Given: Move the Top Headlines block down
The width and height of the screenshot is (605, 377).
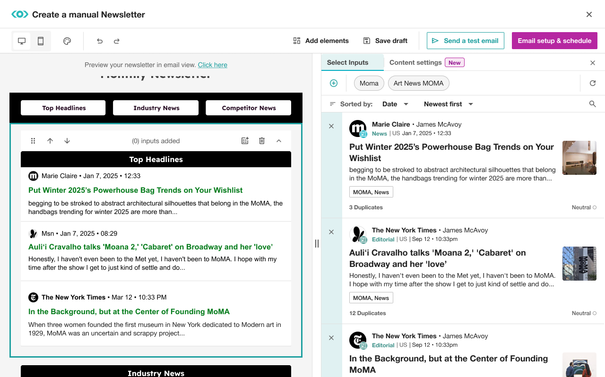Looking at the screenshot, I should (x=67, y=140).
